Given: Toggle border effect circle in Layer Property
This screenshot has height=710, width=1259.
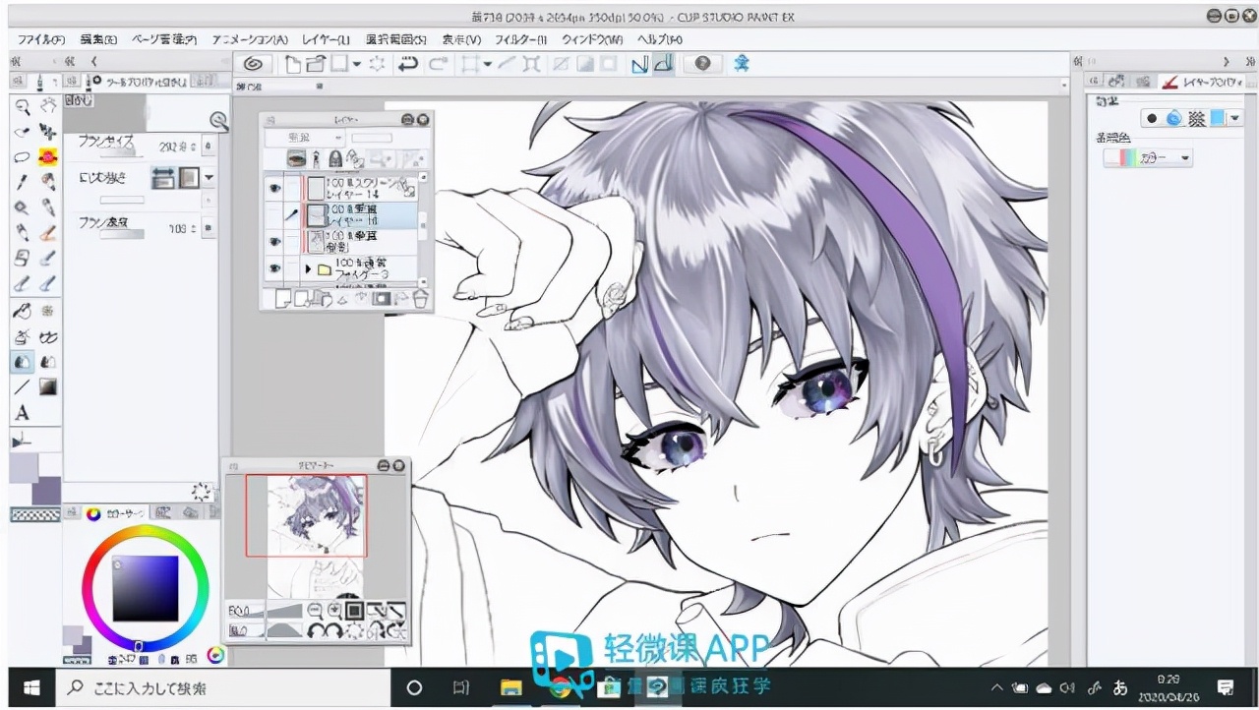Looking at the screenshot, I should [1152, 118].
